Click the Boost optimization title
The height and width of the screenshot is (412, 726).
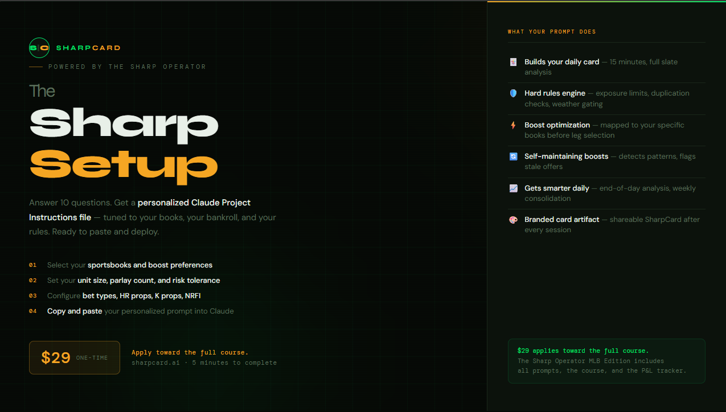557,125
